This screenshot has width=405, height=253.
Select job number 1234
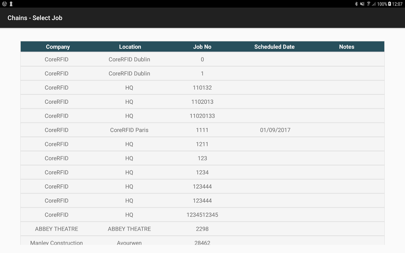pos(202,172)
